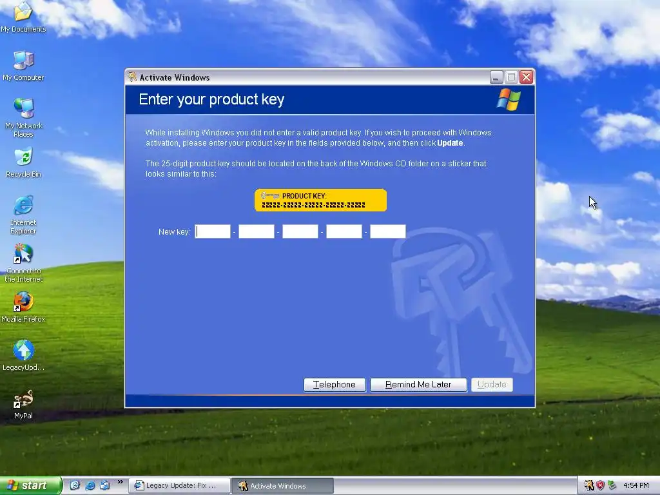
Task: Click the yellow PRODUCT KEY sticker sample
Action: (x=320, y=200)
